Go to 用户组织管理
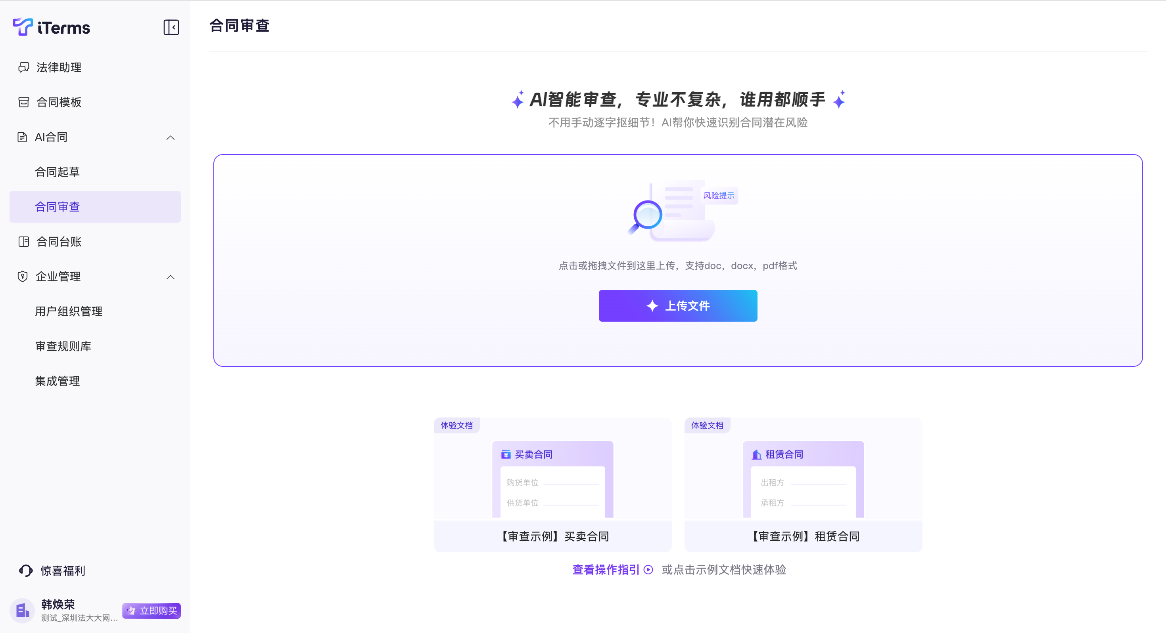The width and height of the screenshot is (1166, 633). (69, 311)
